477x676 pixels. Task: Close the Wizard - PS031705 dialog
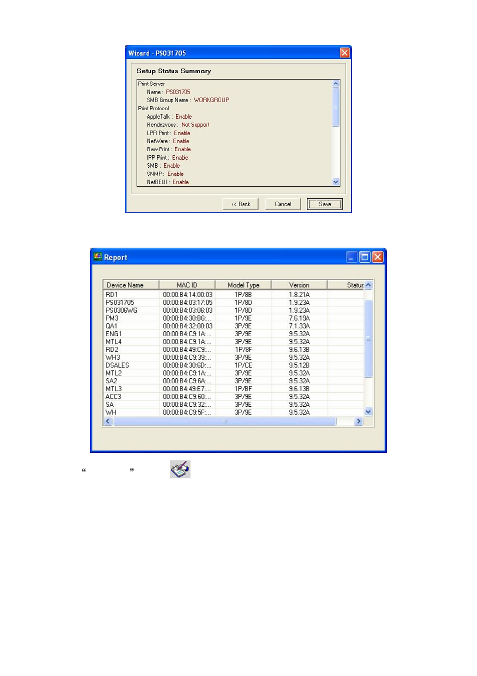[x=344, y=53]
